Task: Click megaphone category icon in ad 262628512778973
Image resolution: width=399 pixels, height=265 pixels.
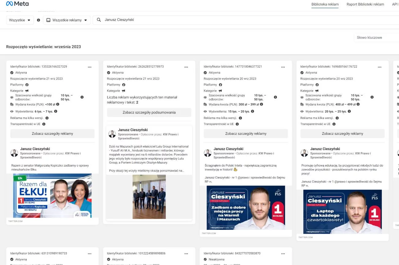Action: 124,91
